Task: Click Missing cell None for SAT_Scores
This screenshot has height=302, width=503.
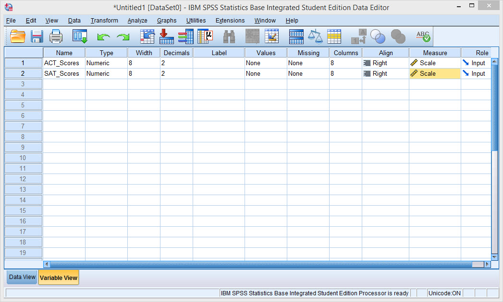Action: [x=308, y=73]
